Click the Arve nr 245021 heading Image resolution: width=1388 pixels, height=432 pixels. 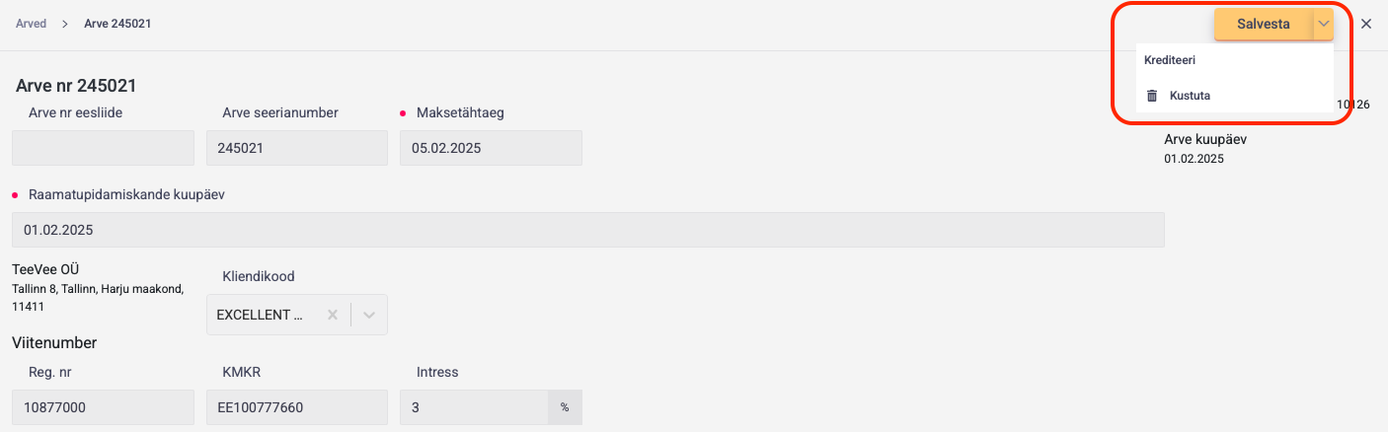tap(76, 86)
